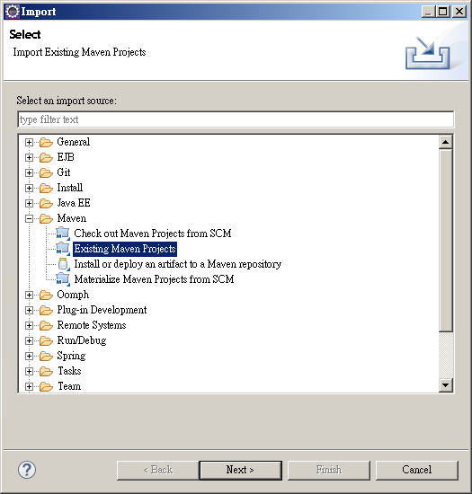Click the scroll up arrow of the list

click(446, 143)
